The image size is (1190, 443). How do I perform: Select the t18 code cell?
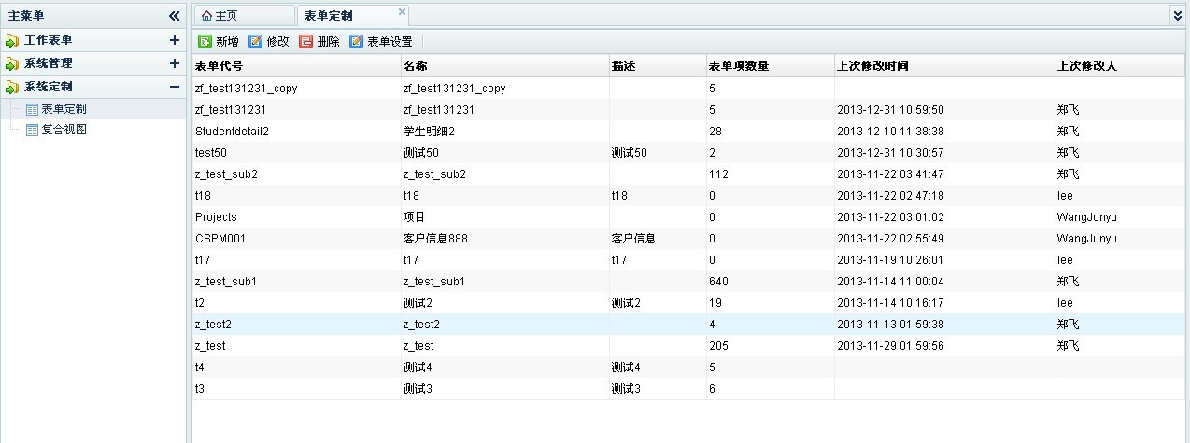coord(296,196)
